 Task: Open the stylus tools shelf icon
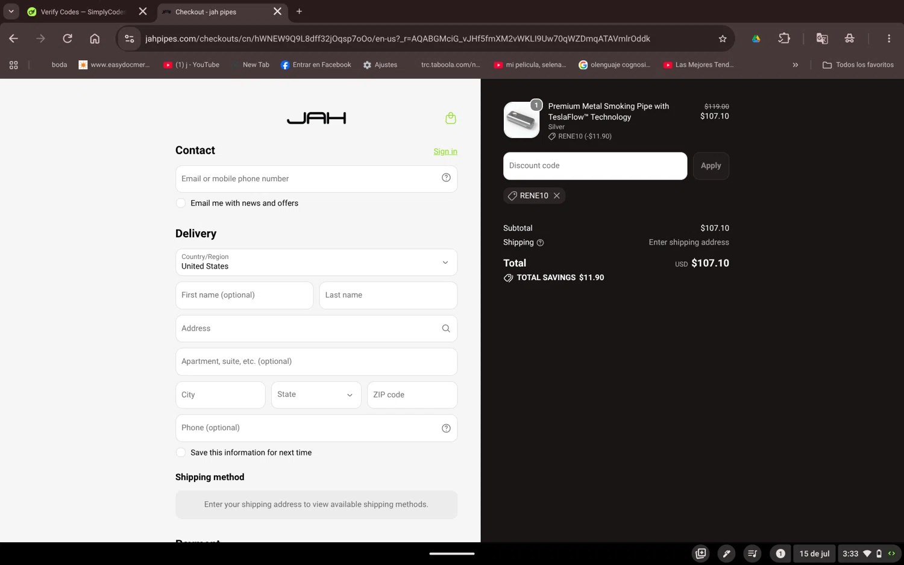point(727,554)
